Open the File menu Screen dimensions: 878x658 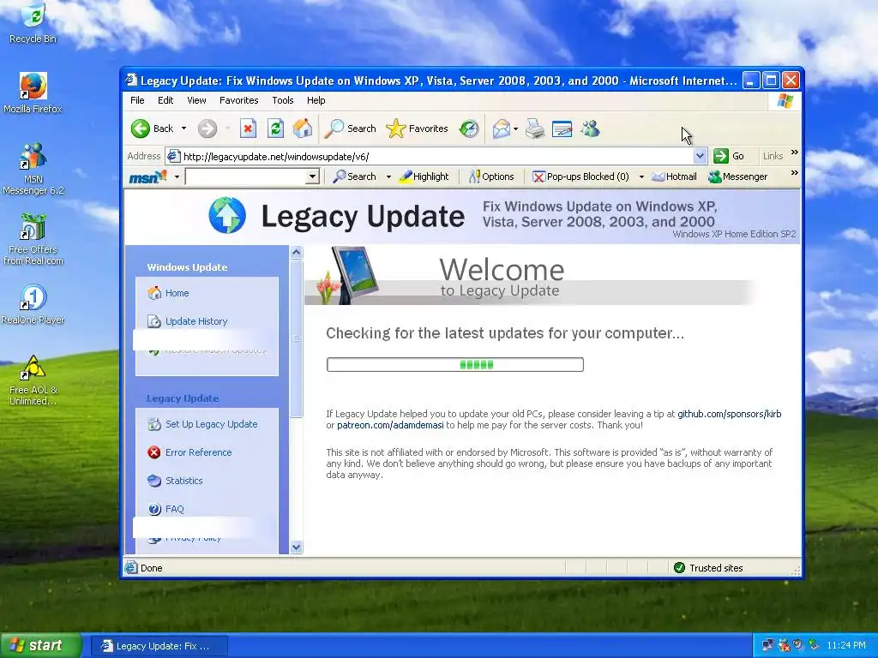point(137,100)
